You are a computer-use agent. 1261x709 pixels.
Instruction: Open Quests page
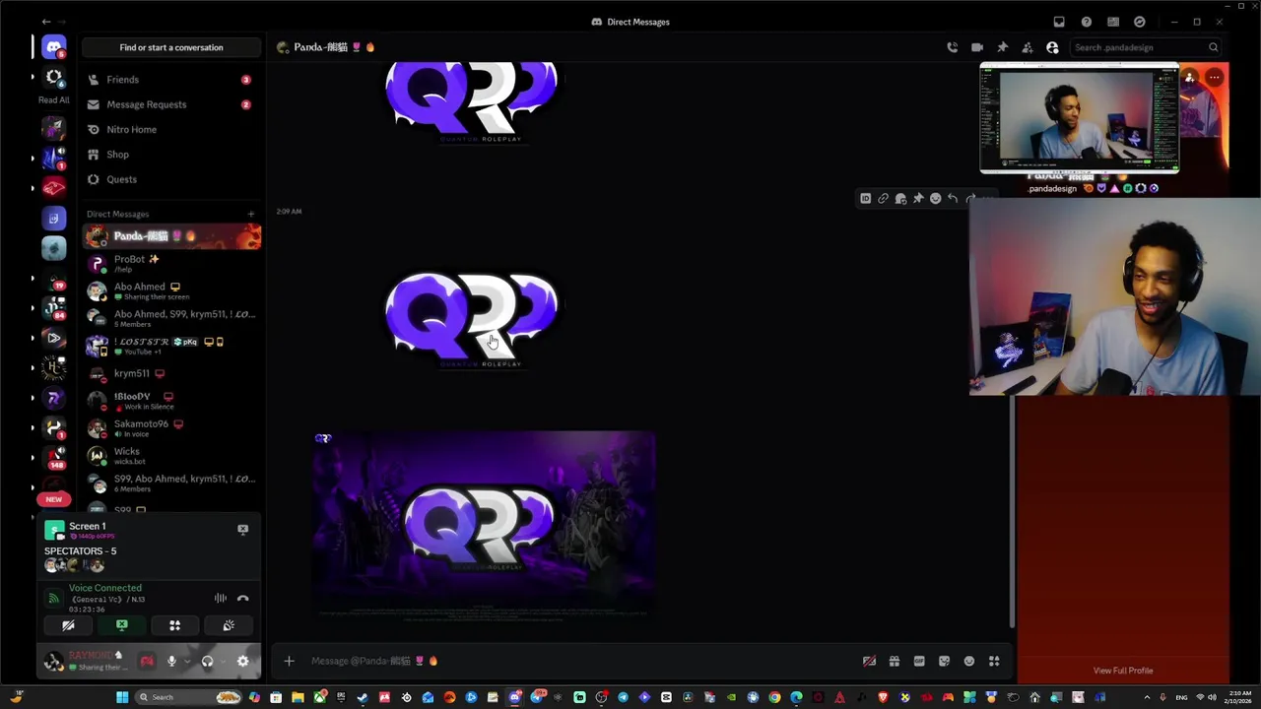click(x=171, y=179)
